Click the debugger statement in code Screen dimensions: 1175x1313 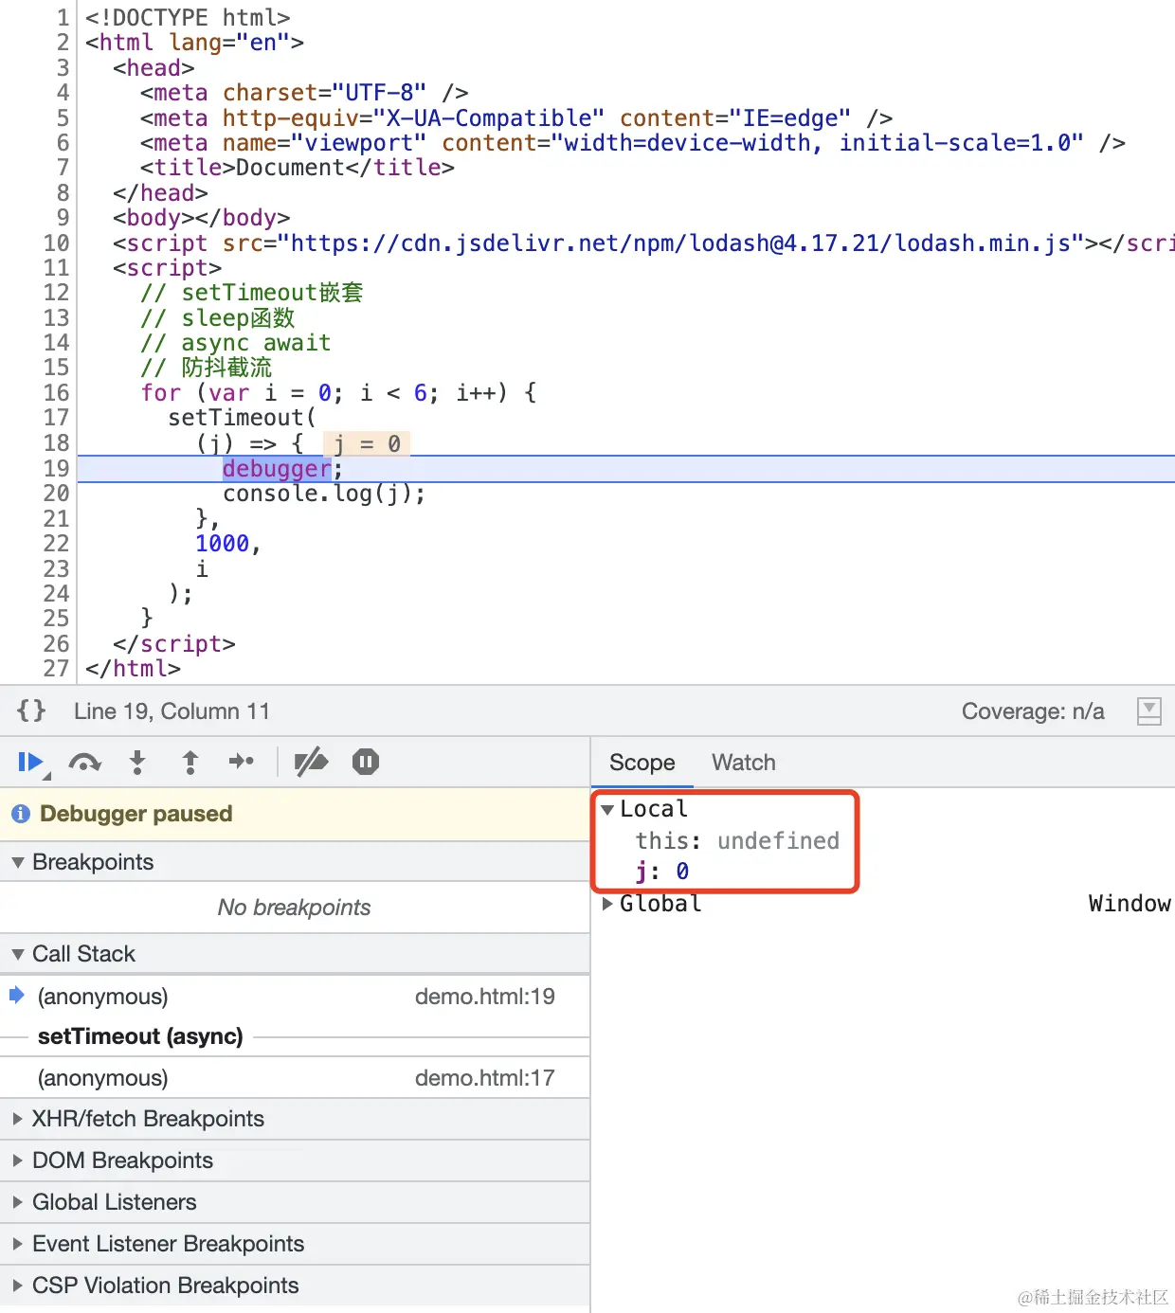[x=277, y=469]
